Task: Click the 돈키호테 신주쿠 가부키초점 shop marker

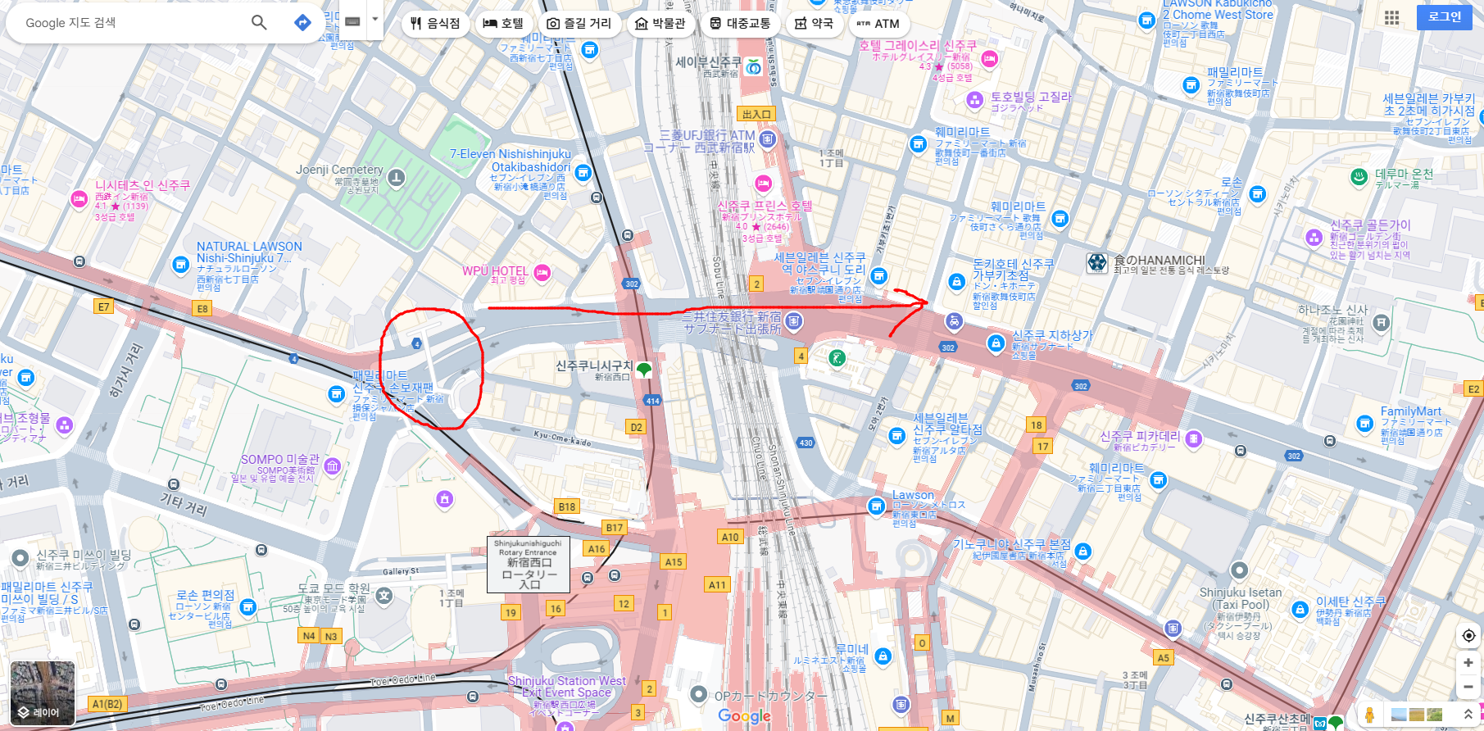Action: [x=956, y=282]
